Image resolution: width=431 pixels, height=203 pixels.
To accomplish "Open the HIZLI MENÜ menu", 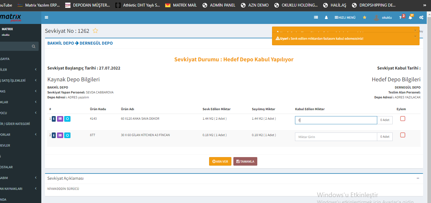I will (345, 17).
